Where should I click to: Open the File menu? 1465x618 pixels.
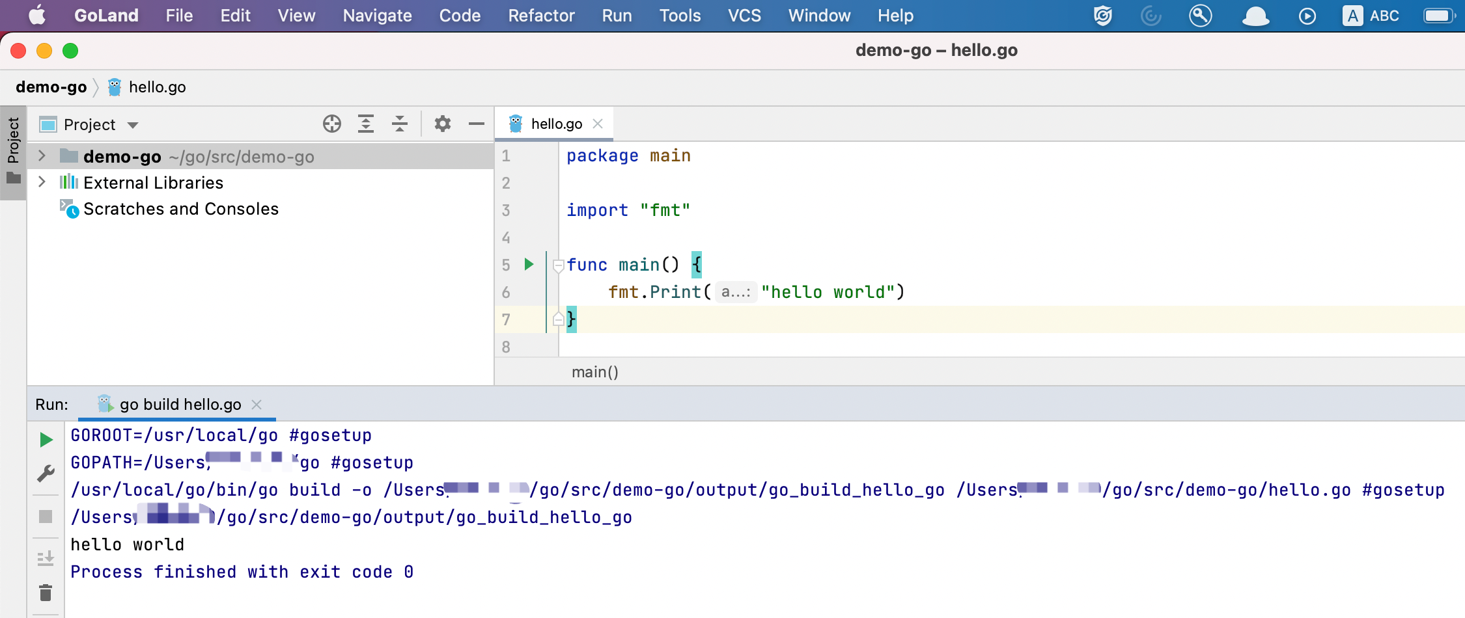click(179, 16)
